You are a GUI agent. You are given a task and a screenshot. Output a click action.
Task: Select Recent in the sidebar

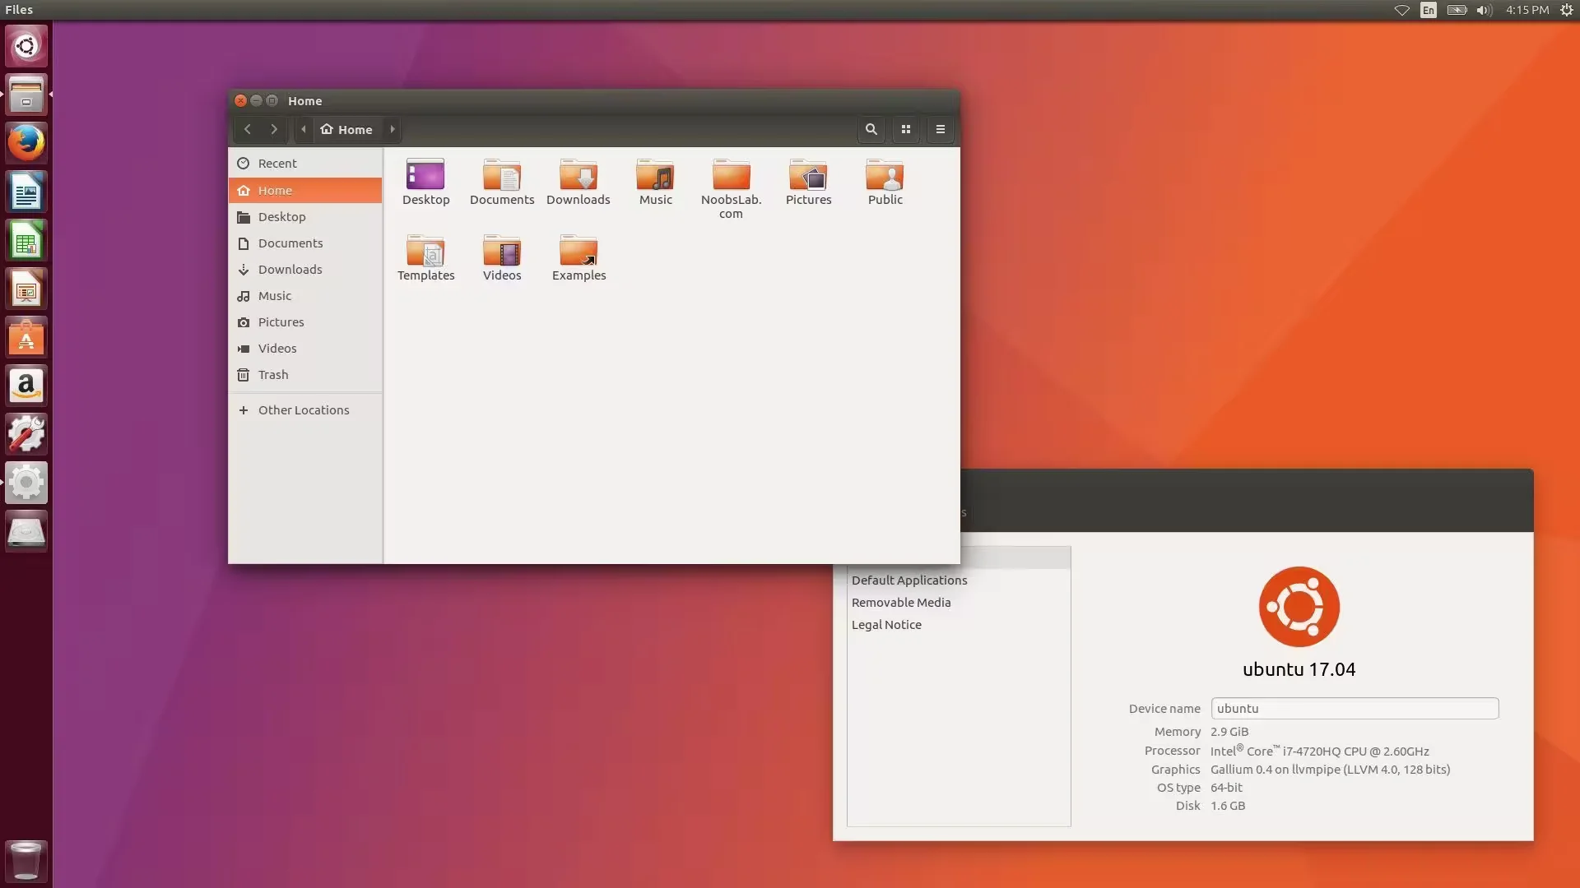pyautogui.click(x=277, y=164)
